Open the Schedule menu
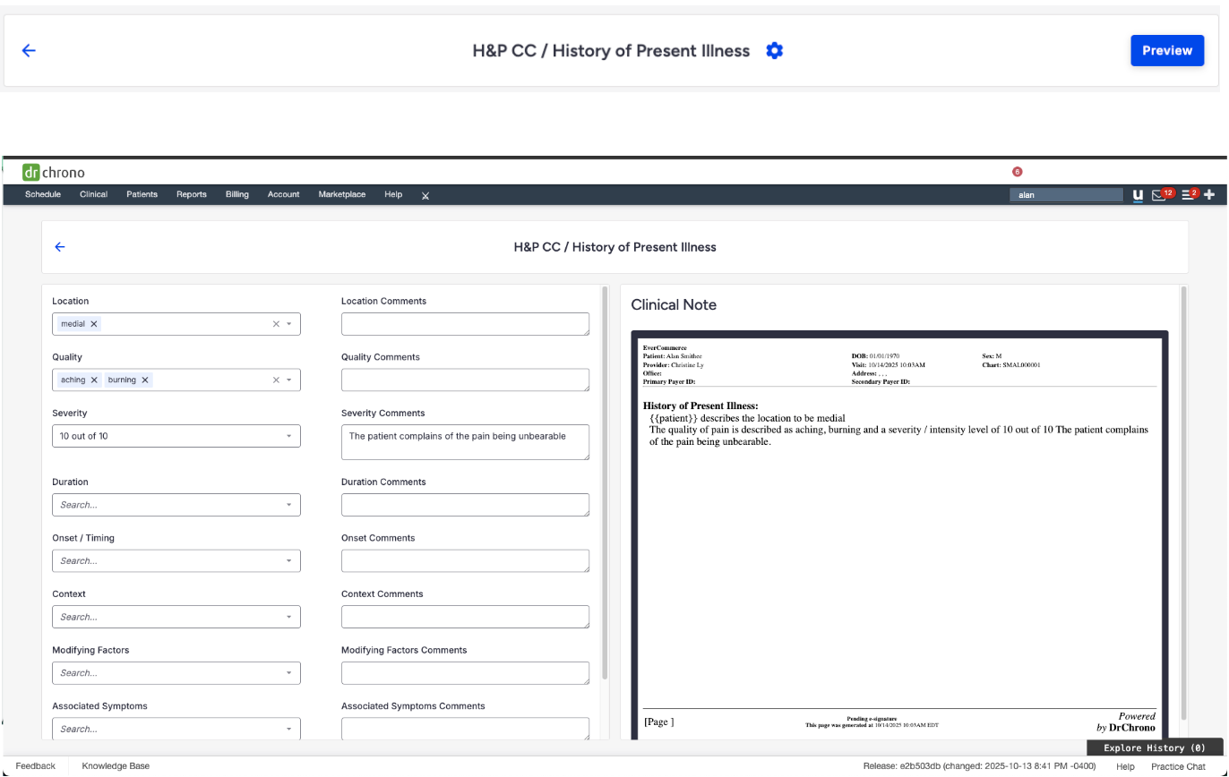 pos(43,194)
